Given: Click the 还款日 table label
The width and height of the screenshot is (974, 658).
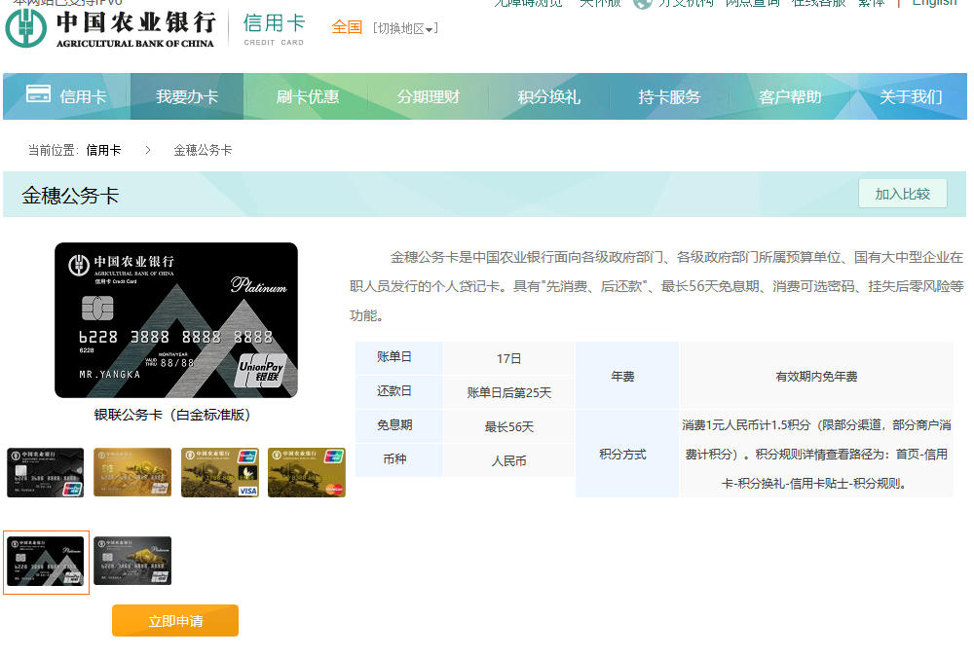Looking at the screenshot, I should (x=394, y=391).
